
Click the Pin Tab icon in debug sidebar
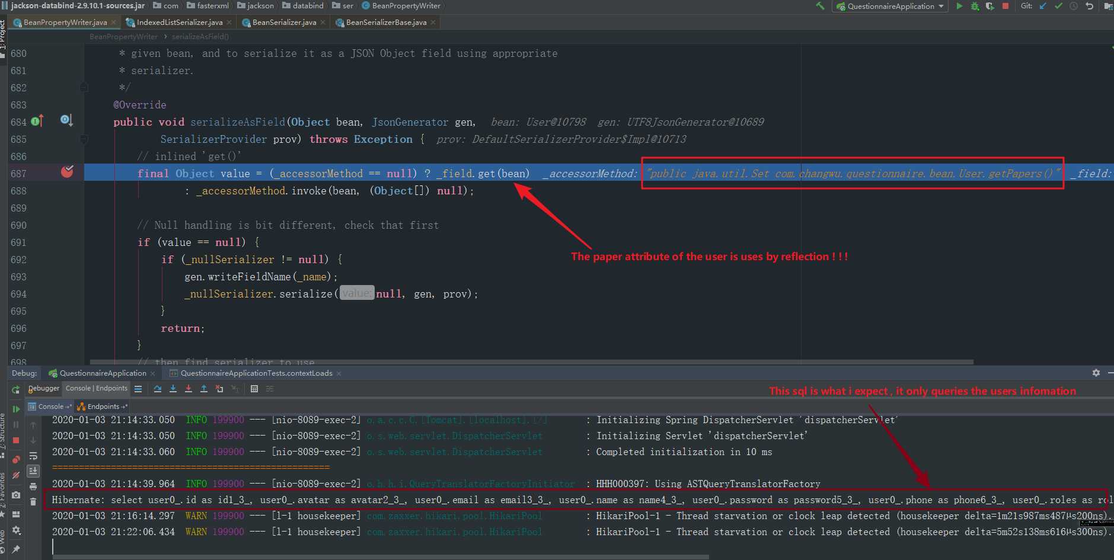[16, 549]
